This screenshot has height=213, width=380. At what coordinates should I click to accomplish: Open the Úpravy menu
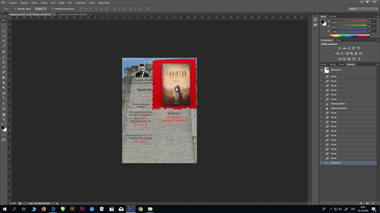[x=24, y=3]
